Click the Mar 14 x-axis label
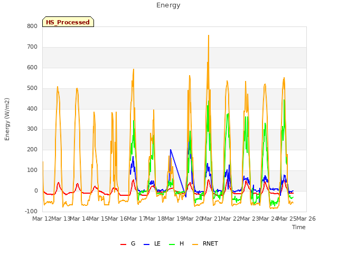Image resolution: width=338 pixels, height=254 pixels. click(80, 219)
